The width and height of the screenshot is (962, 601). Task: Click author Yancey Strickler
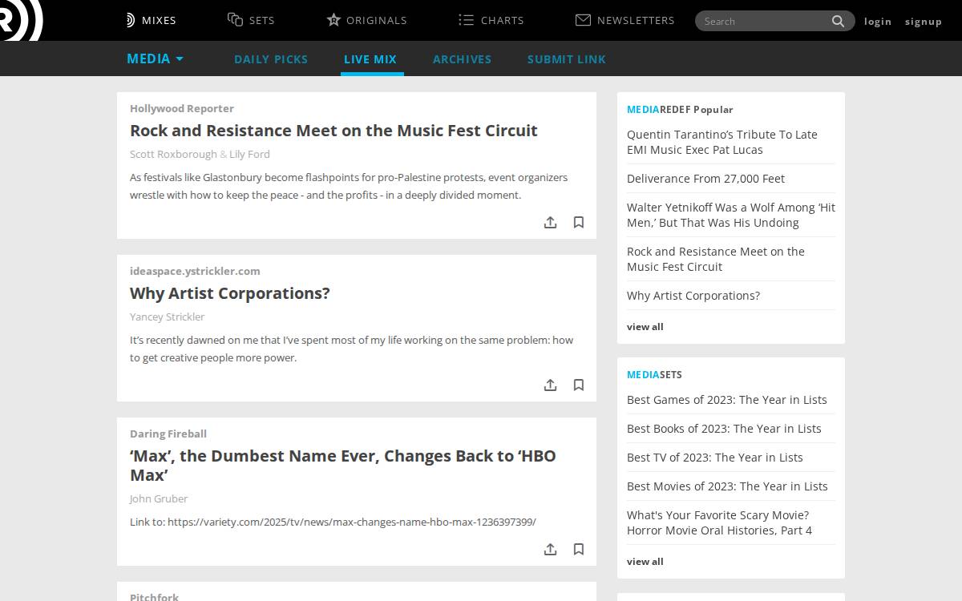[x=167, y=317]
